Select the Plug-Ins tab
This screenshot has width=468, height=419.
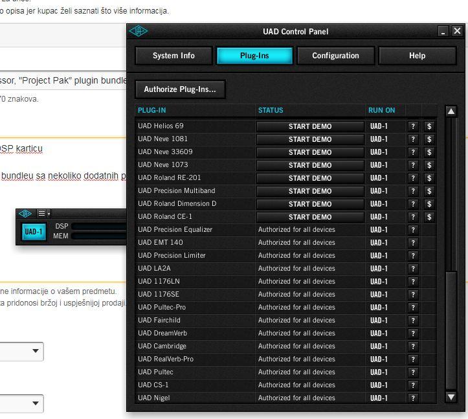pyautogui.click(x=254, y=56)
